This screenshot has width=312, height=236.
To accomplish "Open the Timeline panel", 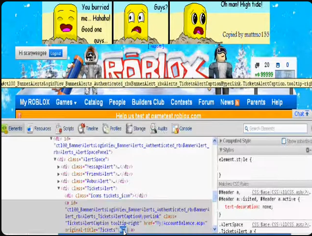I will pyautogui.click(x=88, y=129).
